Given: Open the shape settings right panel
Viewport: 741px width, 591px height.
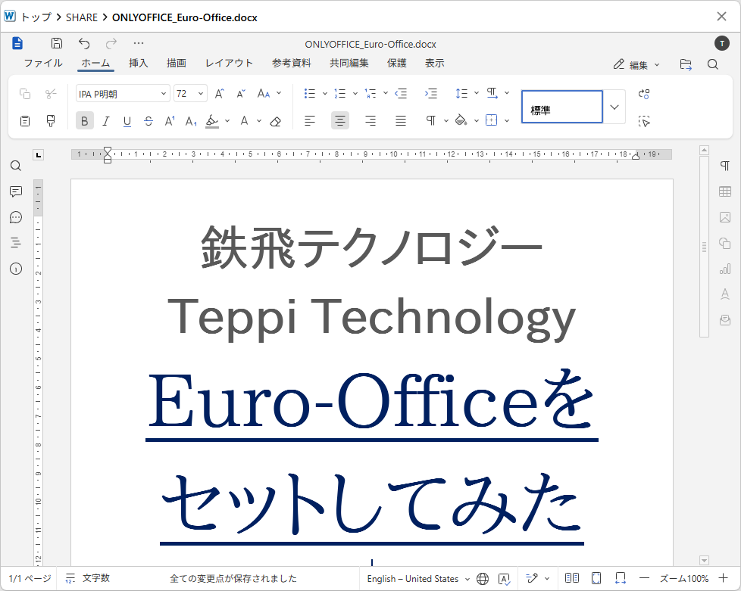Looking at the screenshot, I should click(725, 243).
